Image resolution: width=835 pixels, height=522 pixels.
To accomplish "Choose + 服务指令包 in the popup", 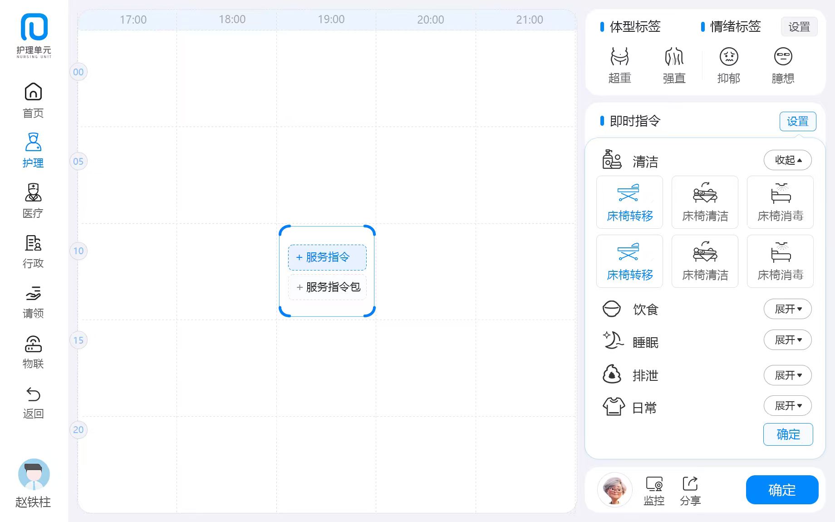I will 327,287.
